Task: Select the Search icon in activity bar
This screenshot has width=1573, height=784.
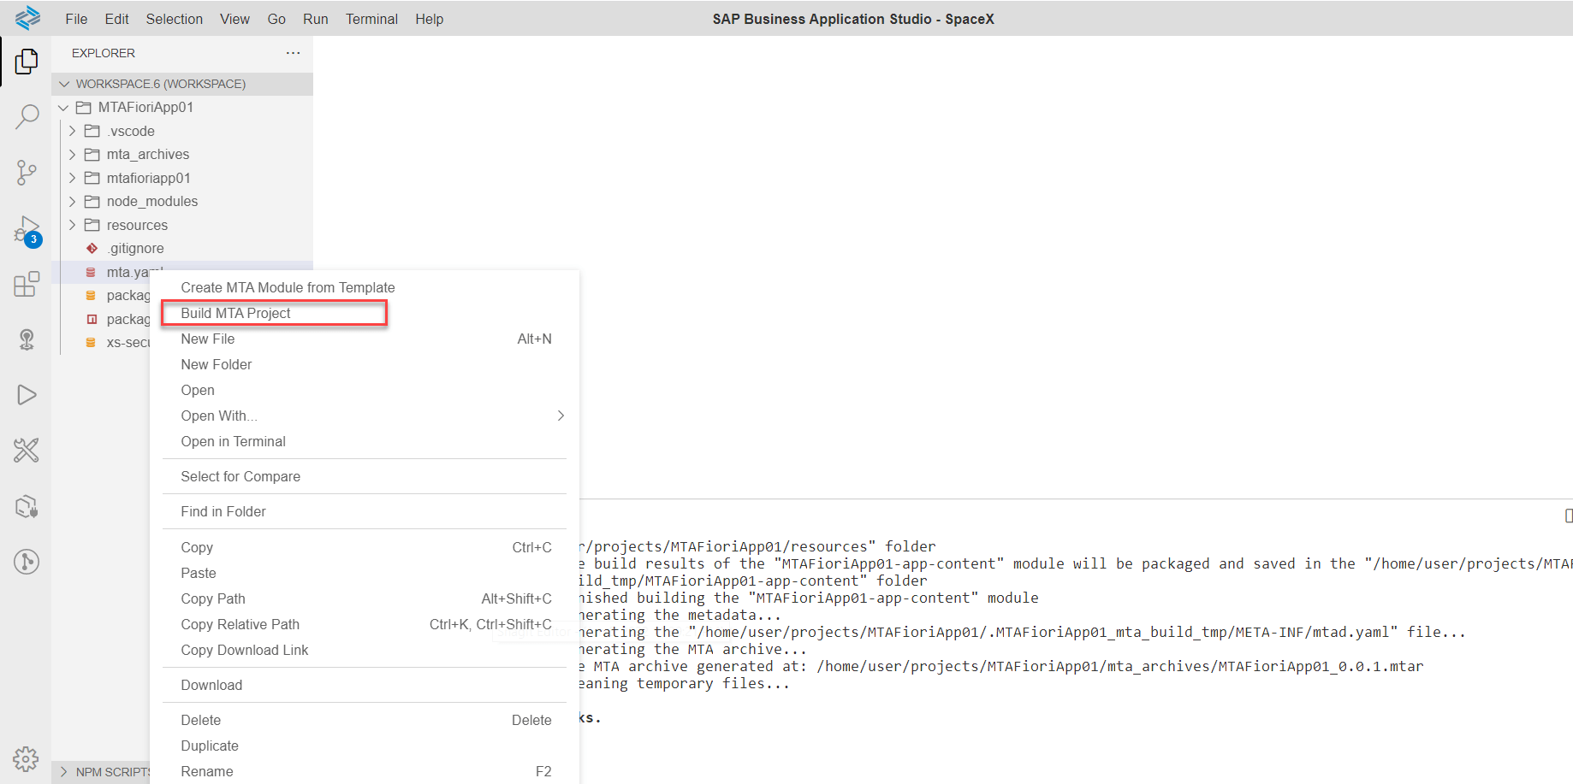Action: click(x=27, y=116)
